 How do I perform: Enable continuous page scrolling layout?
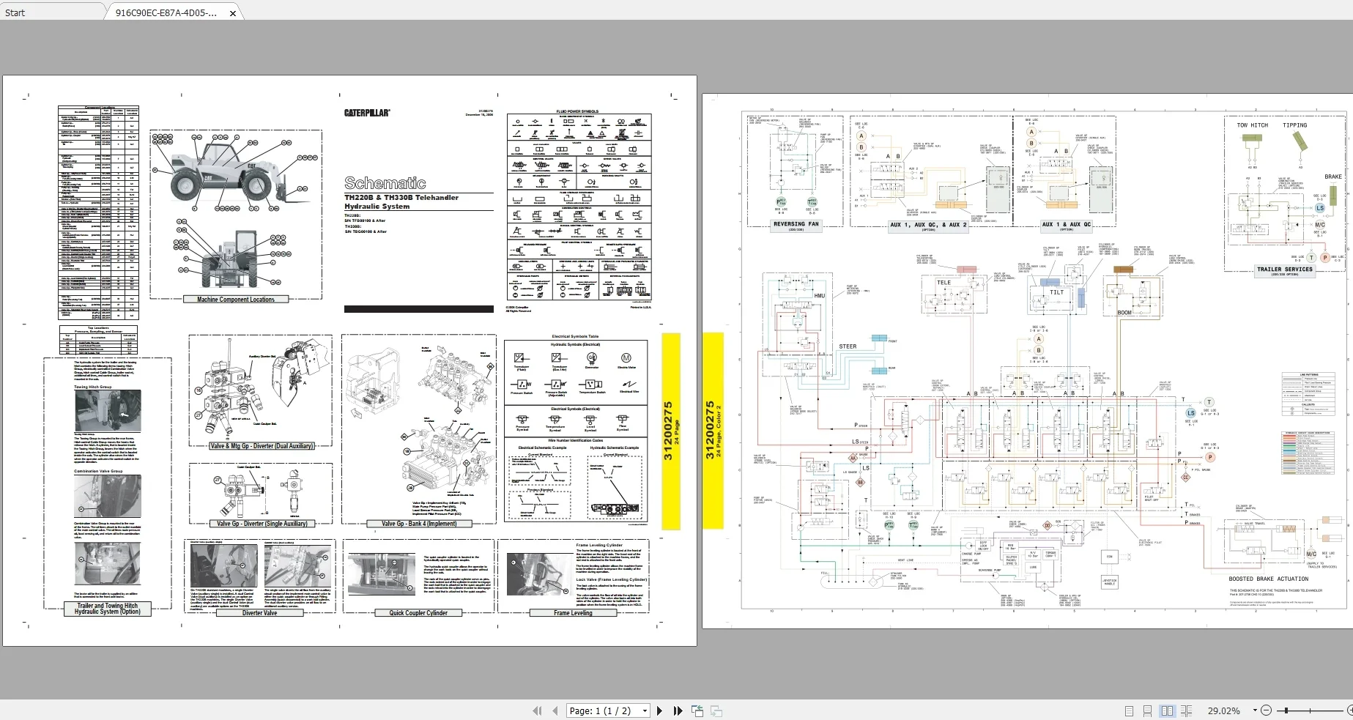[x=1148, y=710]
